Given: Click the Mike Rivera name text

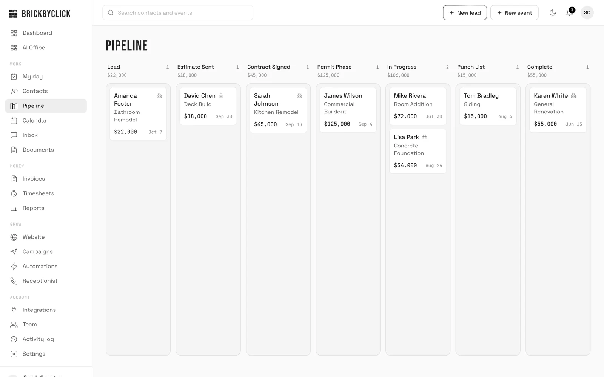Looking at the screenshot, I should coord(410,96).
